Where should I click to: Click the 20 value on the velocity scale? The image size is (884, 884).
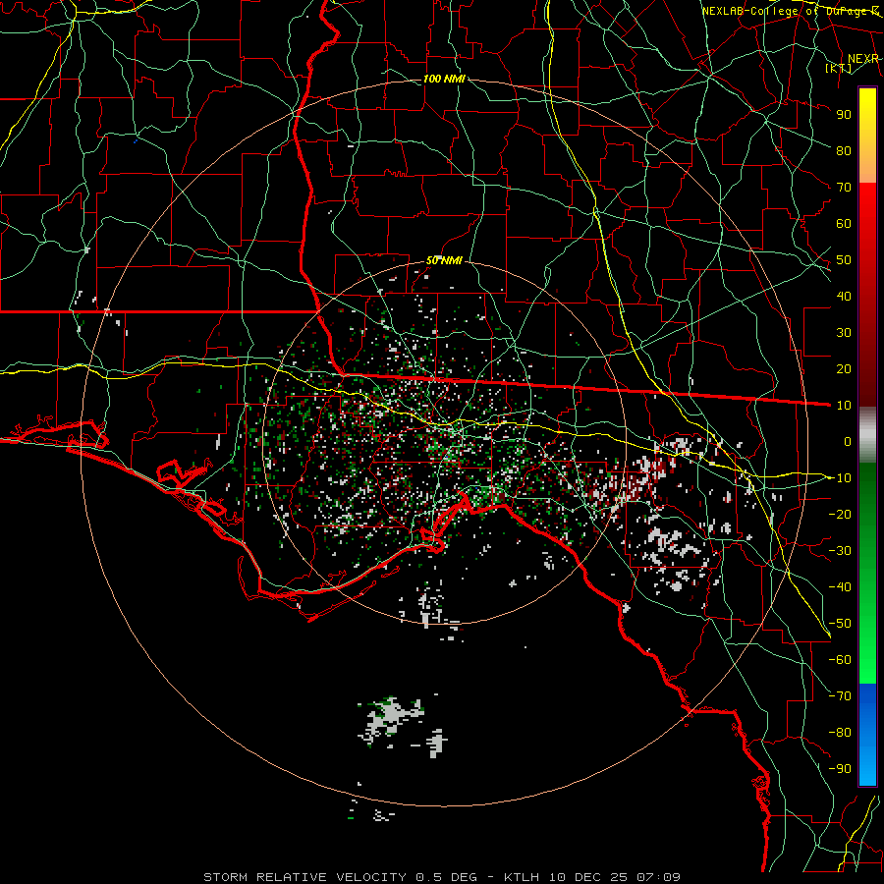tap(844, 368)
